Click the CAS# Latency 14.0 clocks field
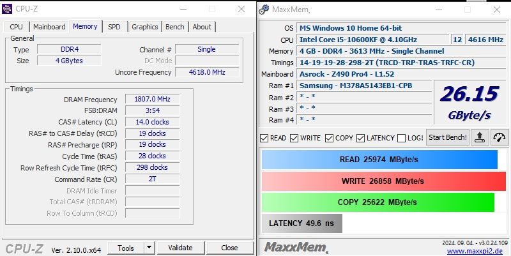 152,122
